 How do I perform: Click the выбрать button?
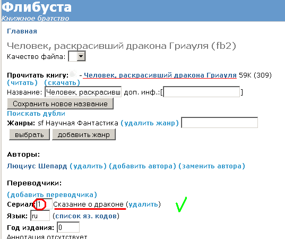coord(29,134)
